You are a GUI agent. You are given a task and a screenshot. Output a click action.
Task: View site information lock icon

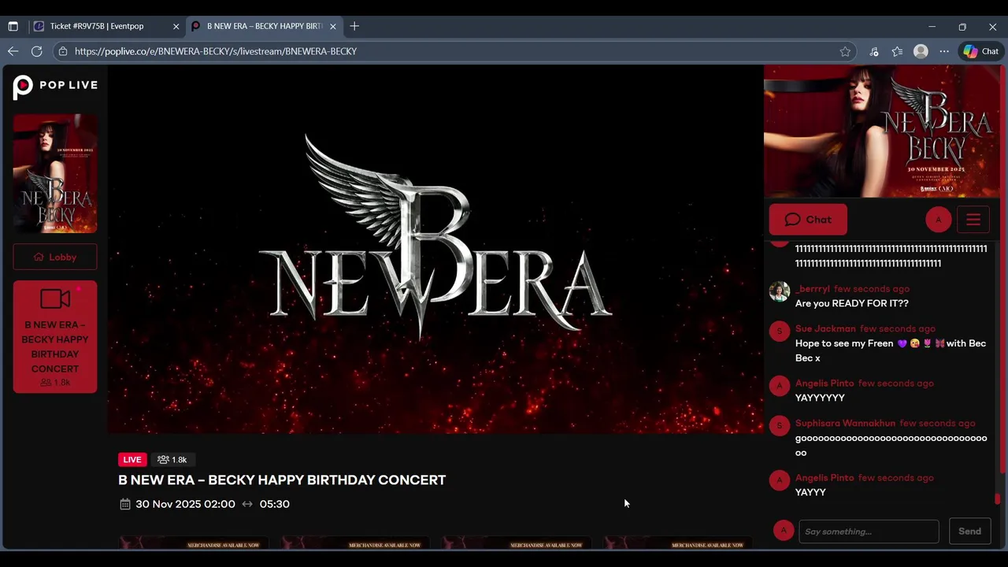click(x=63, y=51)
